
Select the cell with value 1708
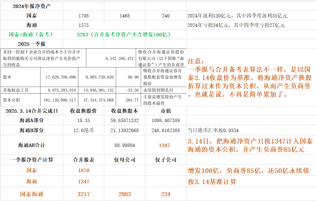[x=83, y=16]
